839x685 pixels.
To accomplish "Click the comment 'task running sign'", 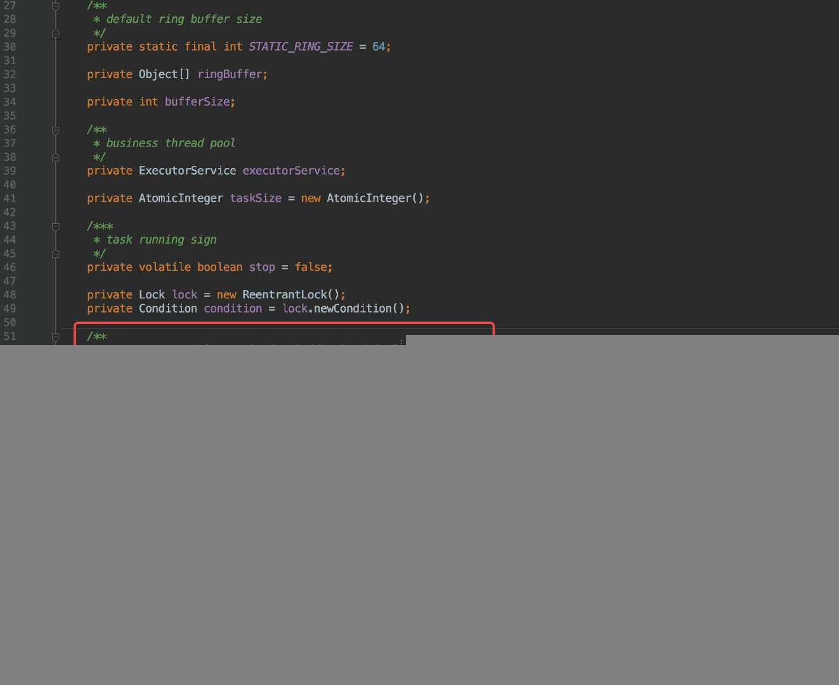I will tap(161, 240).
